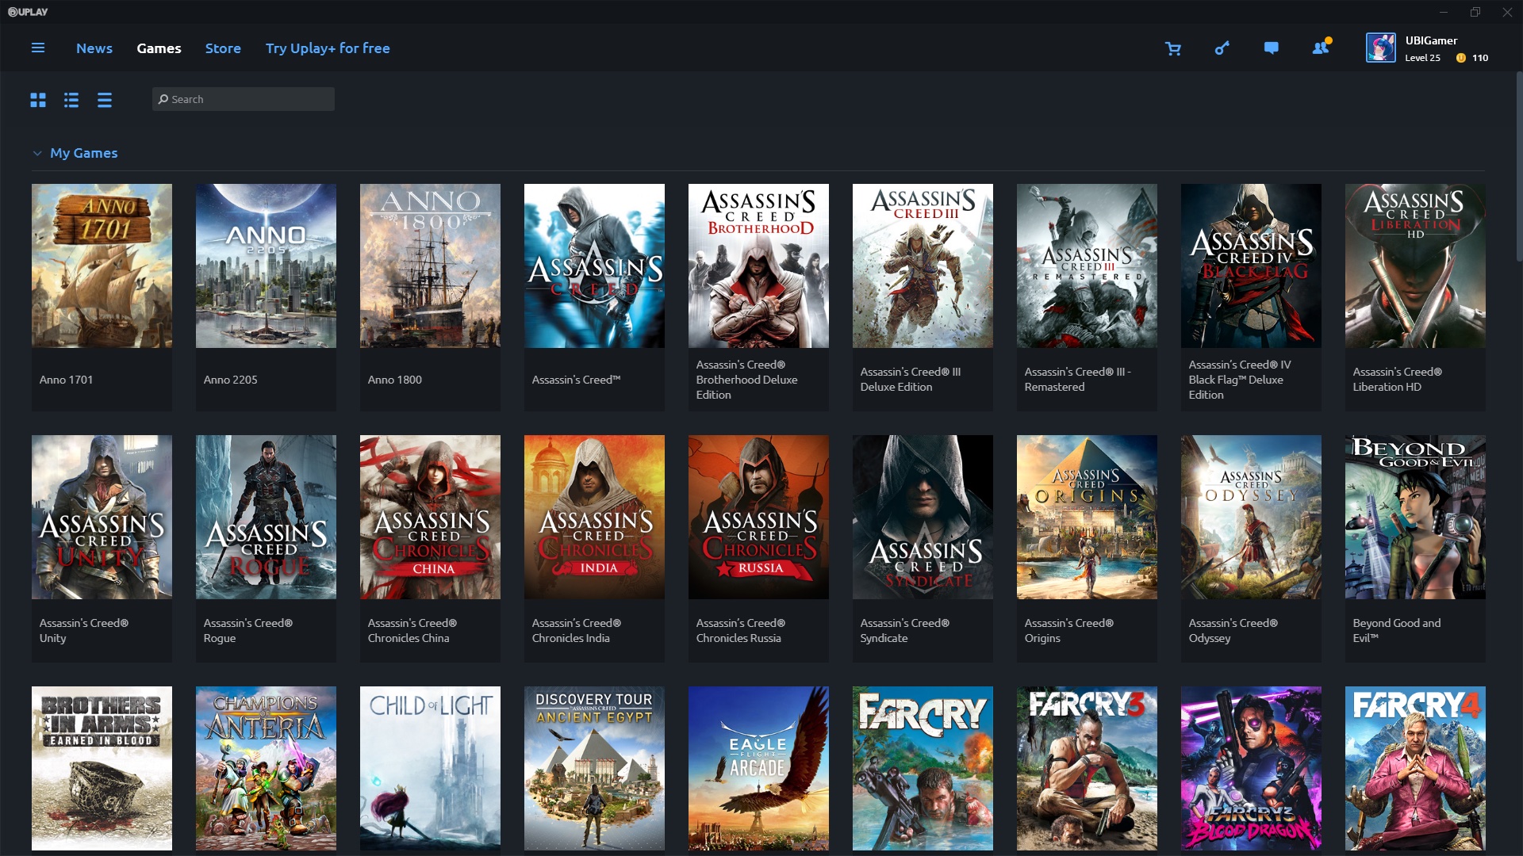Open the friends list icon

[1321, 48]
